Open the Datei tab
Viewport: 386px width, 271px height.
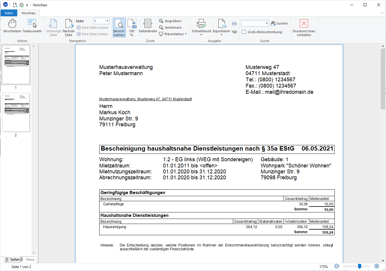(9, 13)
